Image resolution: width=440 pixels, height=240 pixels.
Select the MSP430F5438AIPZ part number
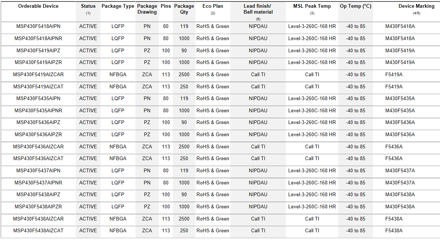pos(38,194)
